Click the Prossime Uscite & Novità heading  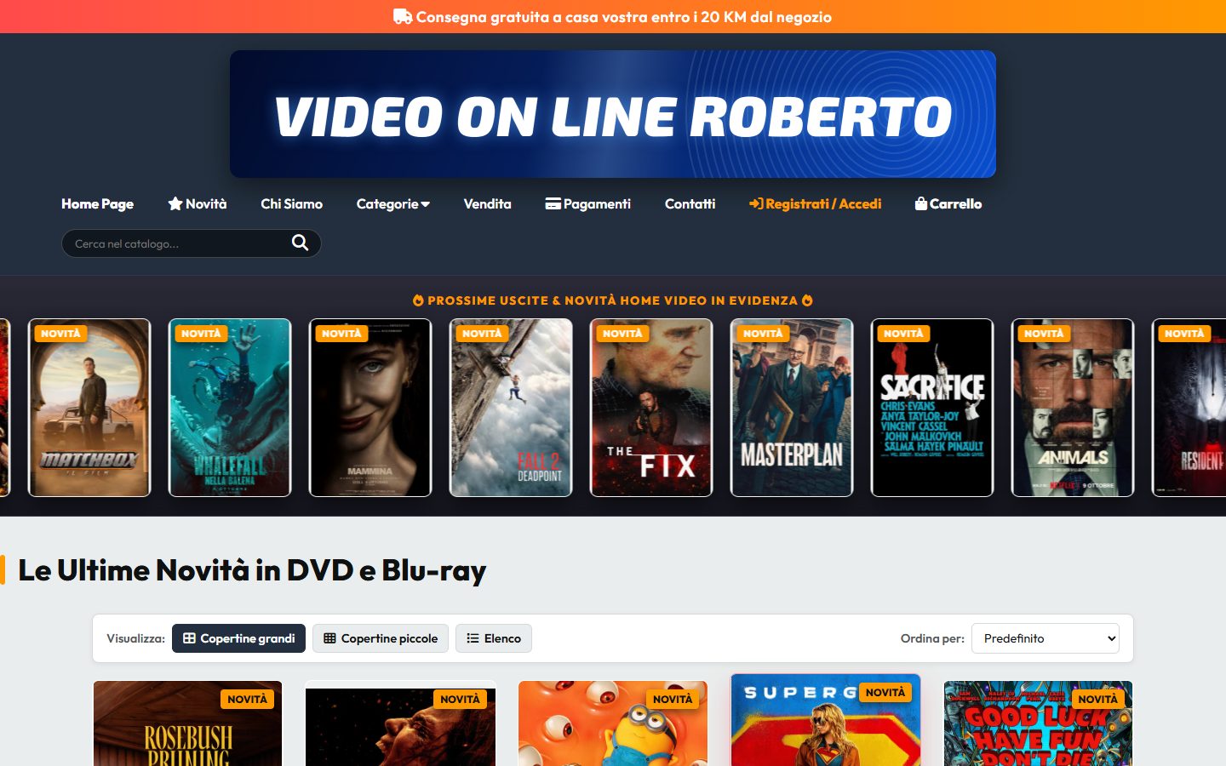click(x=613, y=300)
